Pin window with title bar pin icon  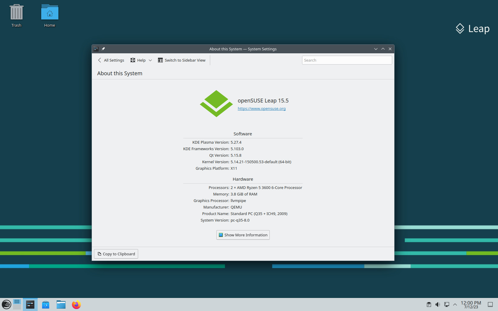[103, 49]
